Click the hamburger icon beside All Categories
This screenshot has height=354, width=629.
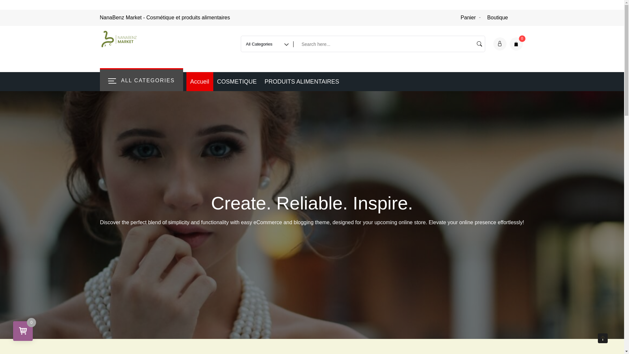112,81
